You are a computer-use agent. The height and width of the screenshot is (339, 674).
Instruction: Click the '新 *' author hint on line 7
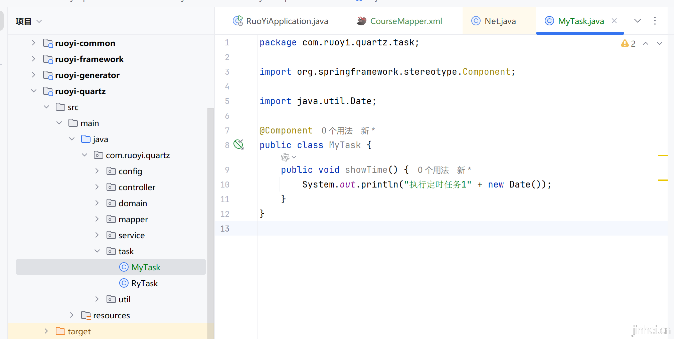pyautogui.click(x=368, y=130)
